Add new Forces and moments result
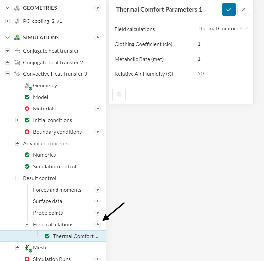 tap(97, 190)
